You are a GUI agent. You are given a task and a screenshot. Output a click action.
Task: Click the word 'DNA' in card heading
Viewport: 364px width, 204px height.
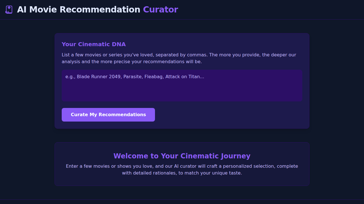119,44
